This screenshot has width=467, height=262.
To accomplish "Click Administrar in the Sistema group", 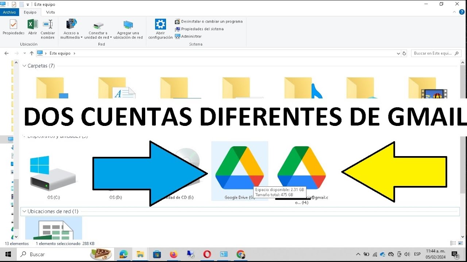I will pos(188,36).
